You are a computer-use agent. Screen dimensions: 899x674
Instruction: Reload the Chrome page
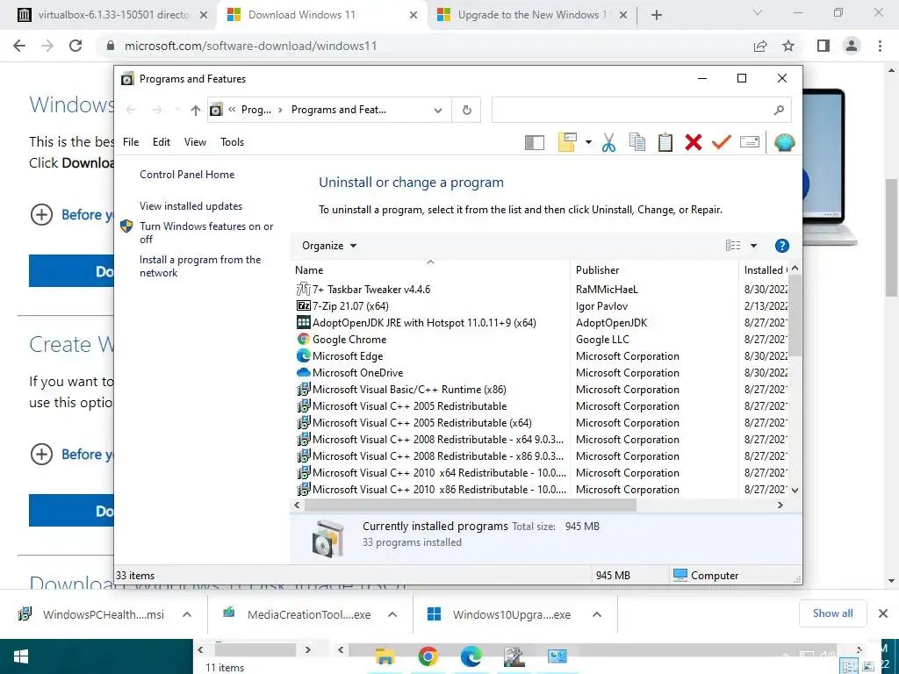pos(76,46)
